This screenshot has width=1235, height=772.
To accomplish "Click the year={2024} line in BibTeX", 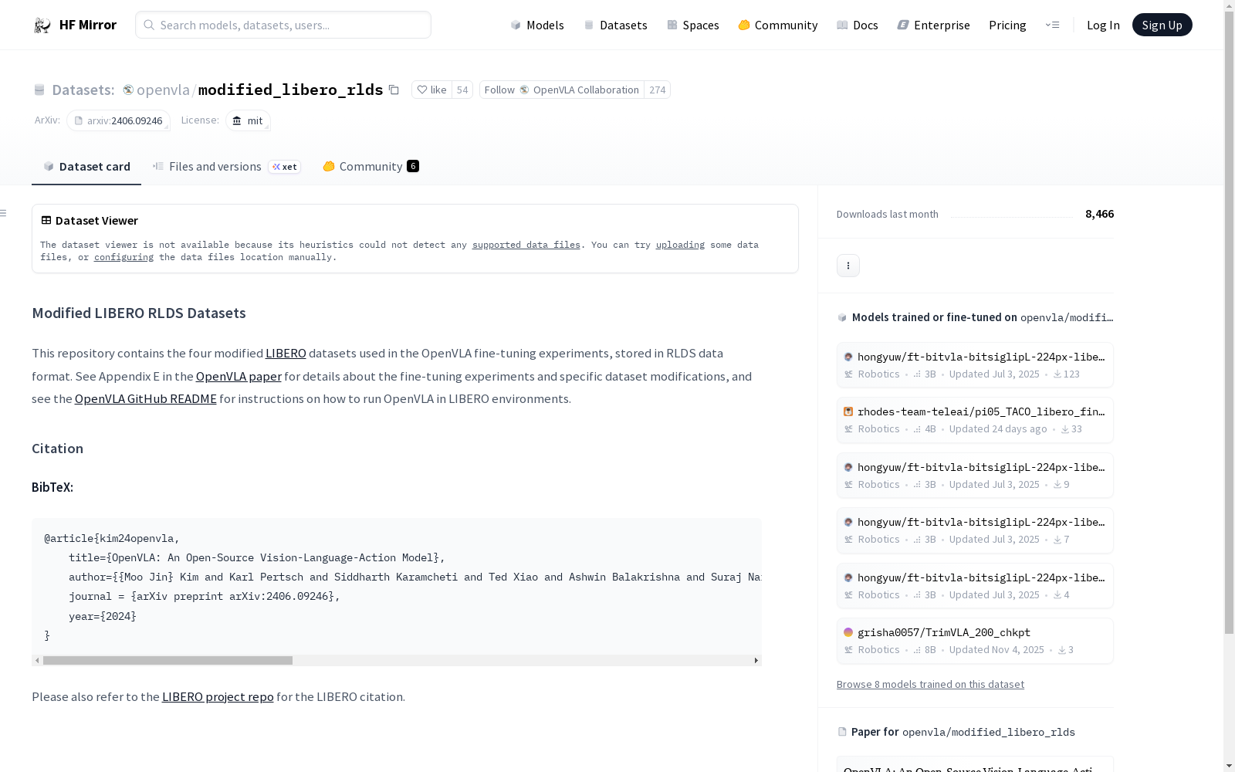I will [102, 616].
